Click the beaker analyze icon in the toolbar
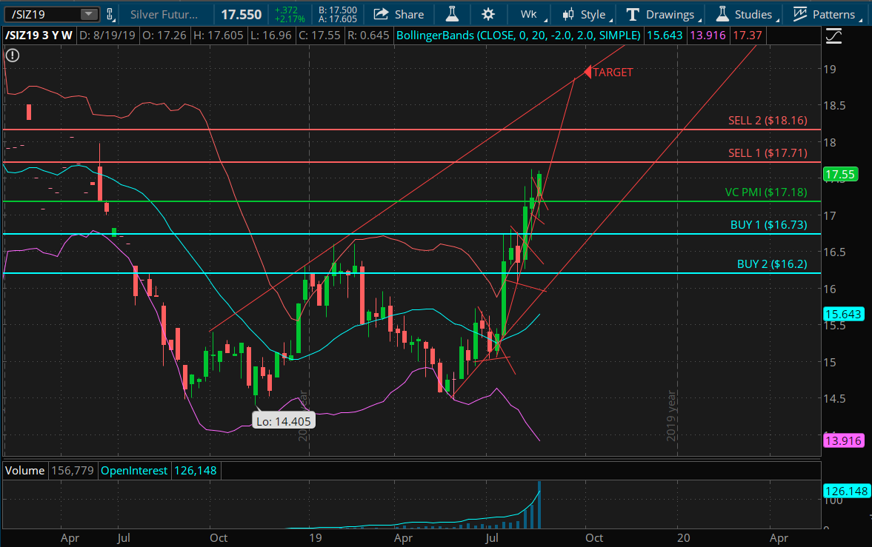 tap(452, 14)
